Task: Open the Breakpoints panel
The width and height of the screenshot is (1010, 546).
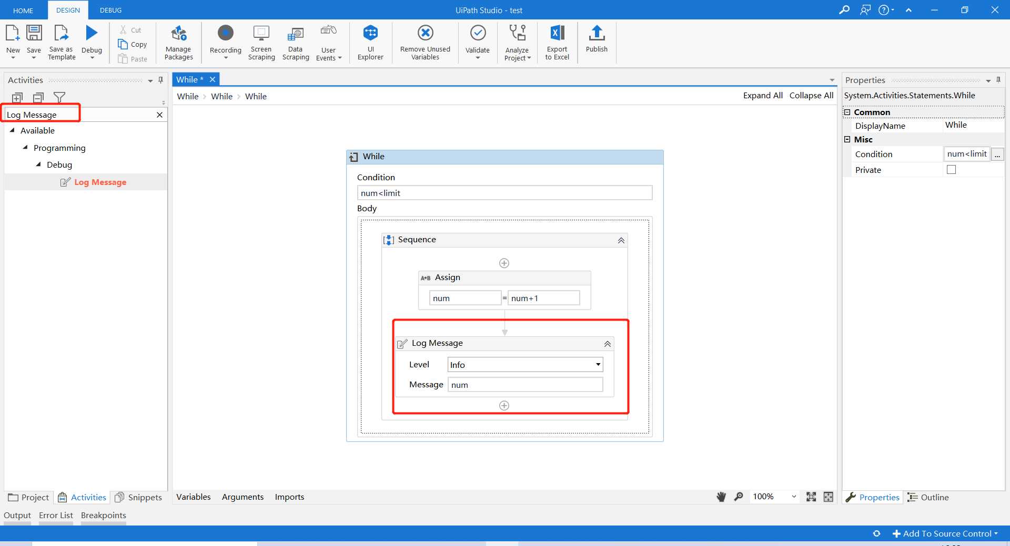Action: tap(104, 515)
